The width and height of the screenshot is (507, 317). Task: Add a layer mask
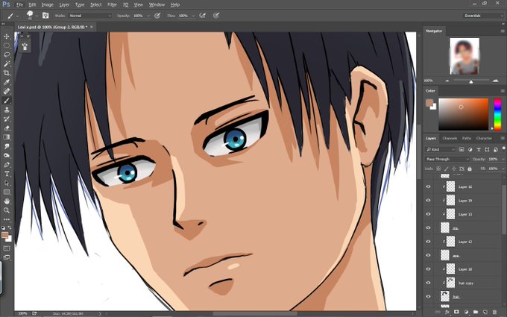[x=456, y=312]
